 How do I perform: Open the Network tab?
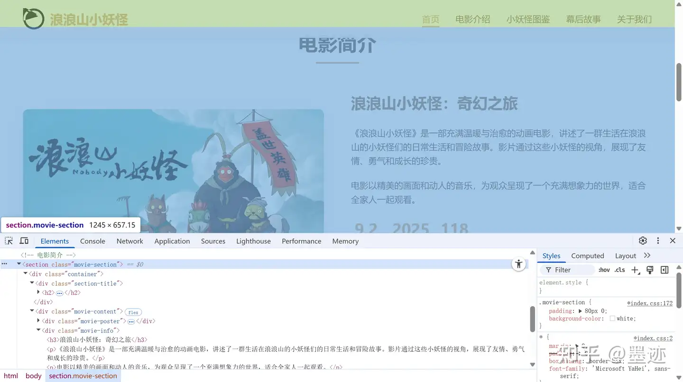pos(129,241)
